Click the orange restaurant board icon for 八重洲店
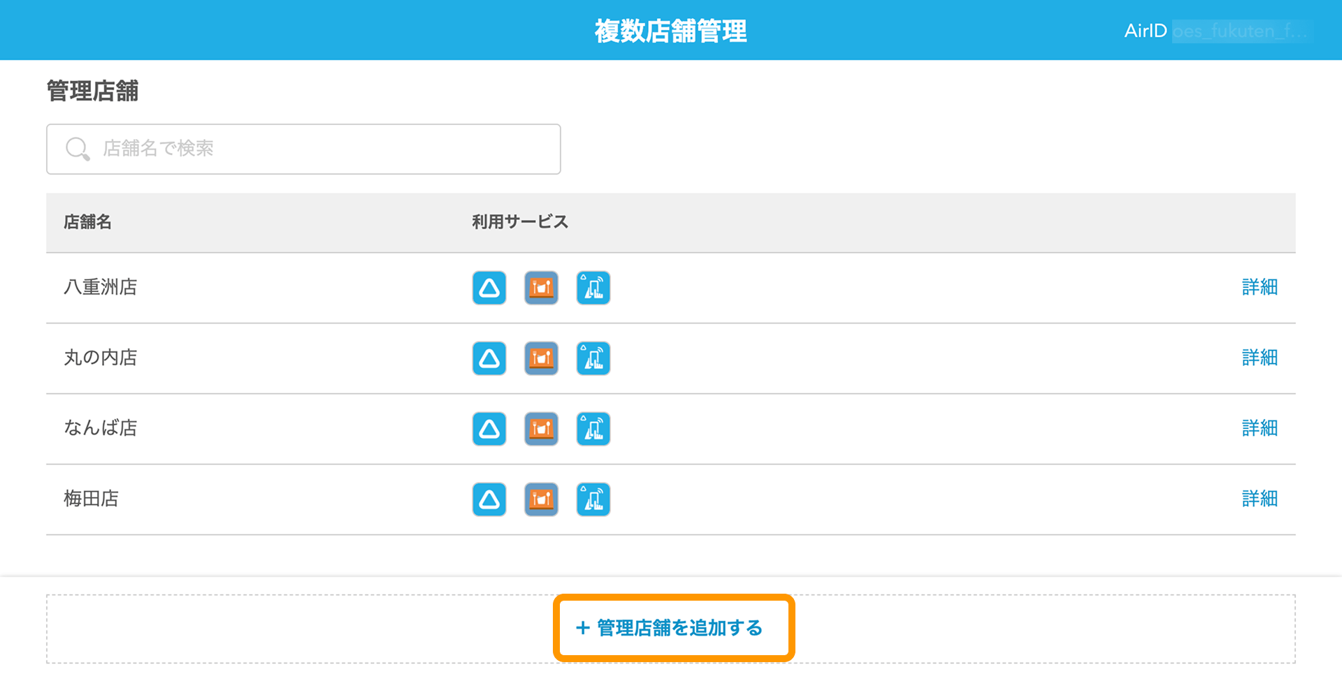 542,288
